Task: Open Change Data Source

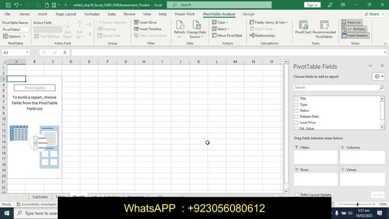Action: [x=196, y=29]
